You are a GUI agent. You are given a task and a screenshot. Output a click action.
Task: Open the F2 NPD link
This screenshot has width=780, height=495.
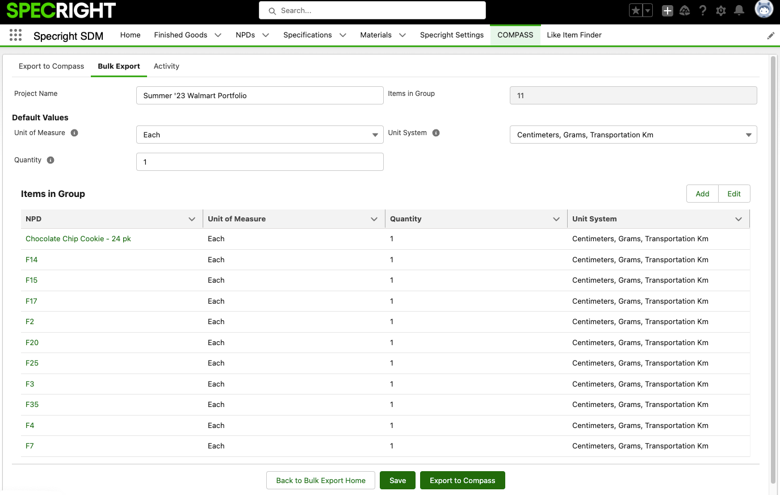click(30, 322)
